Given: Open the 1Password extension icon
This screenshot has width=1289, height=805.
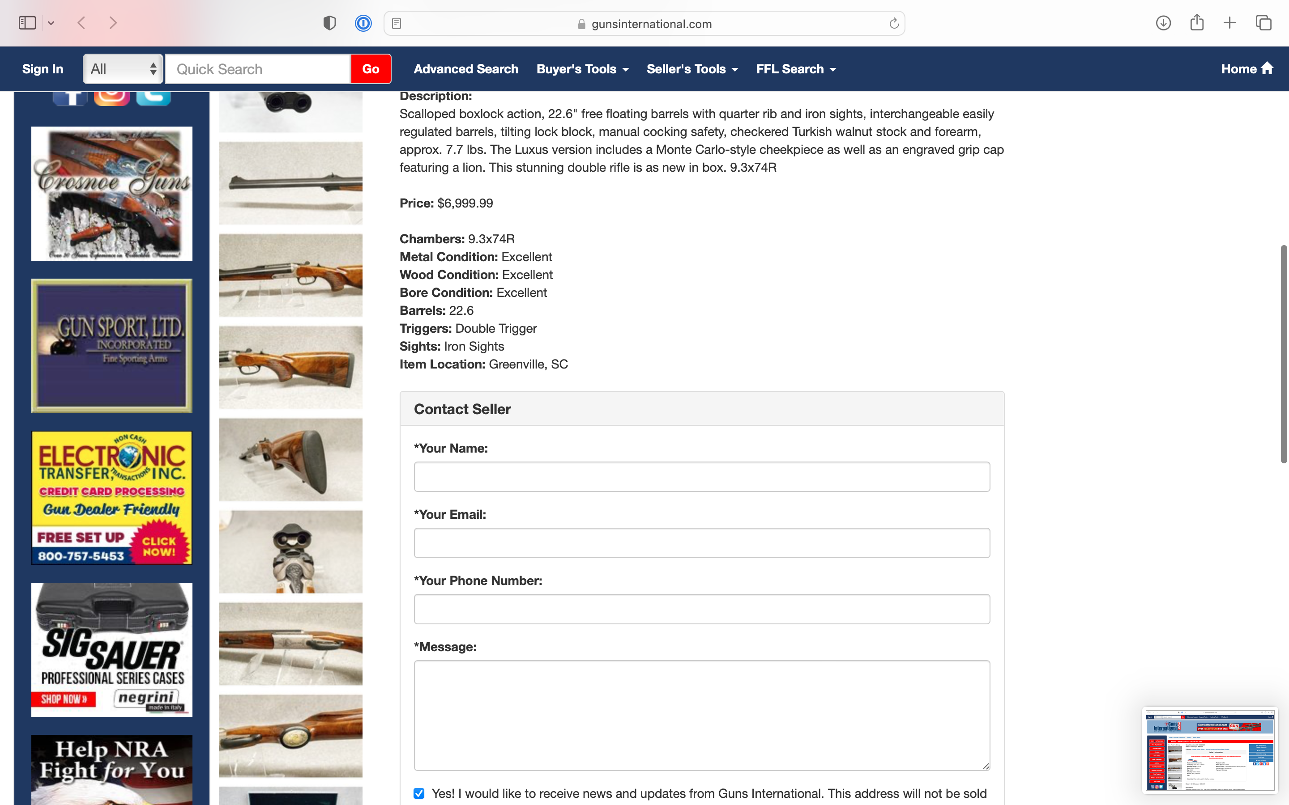Looking at the screenshot, I should (x=363, y=23).
